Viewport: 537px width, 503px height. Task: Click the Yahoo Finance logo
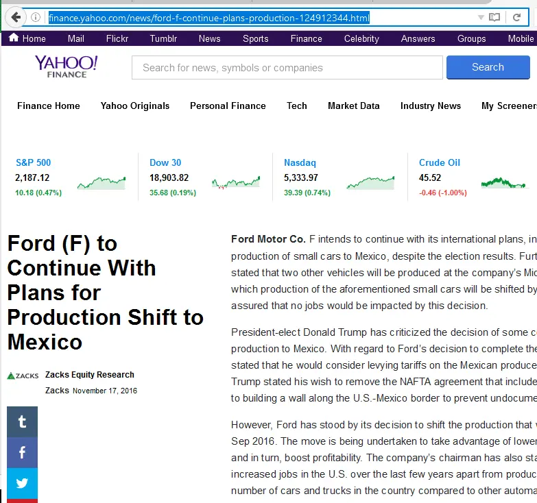tap(67, 66)
